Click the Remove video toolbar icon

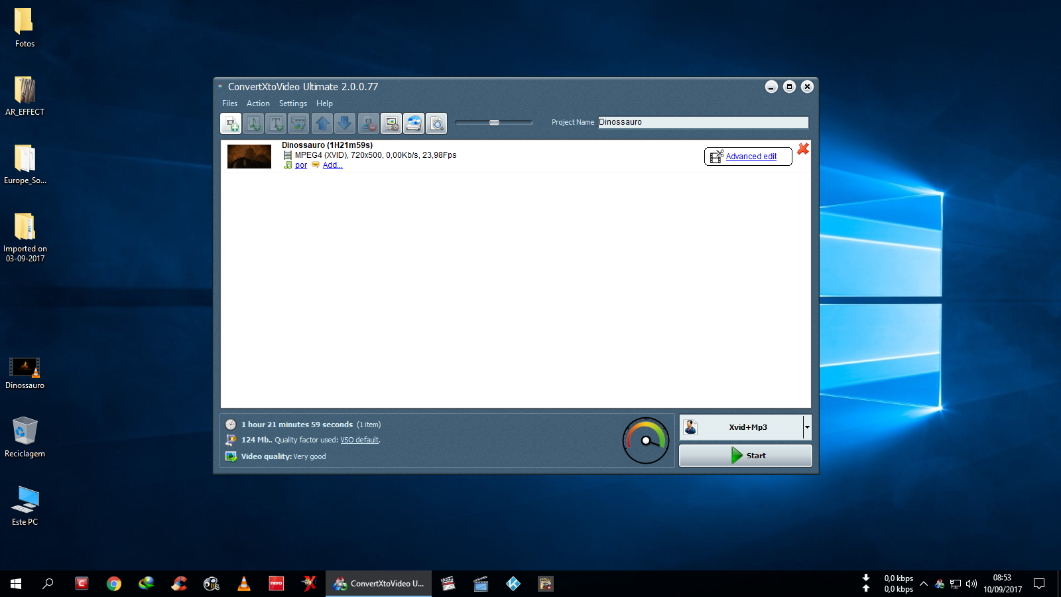(x=368, y=123)
